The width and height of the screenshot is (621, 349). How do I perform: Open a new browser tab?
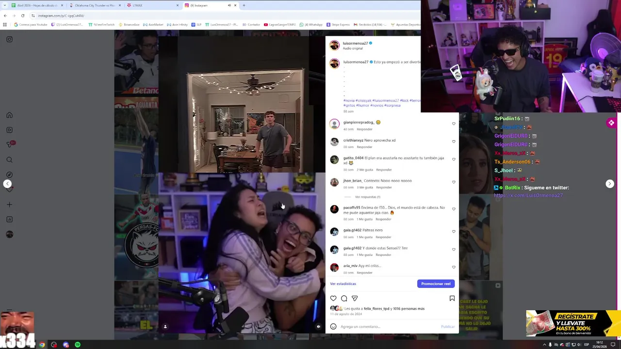(x=244, y=5)
